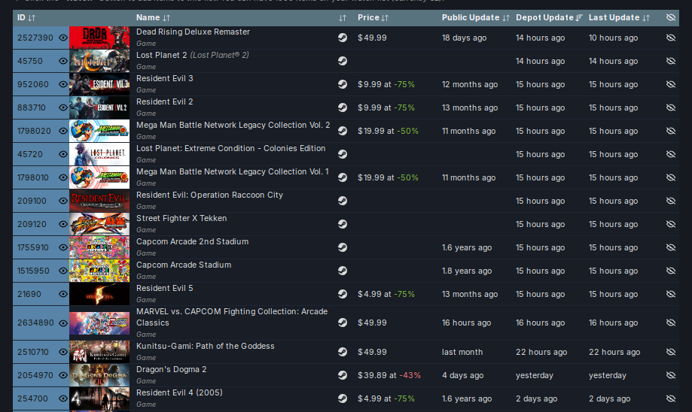Click Steam icon for Street Fighter X Tekken
The image size is (692, 412).
tap(343, 224)
